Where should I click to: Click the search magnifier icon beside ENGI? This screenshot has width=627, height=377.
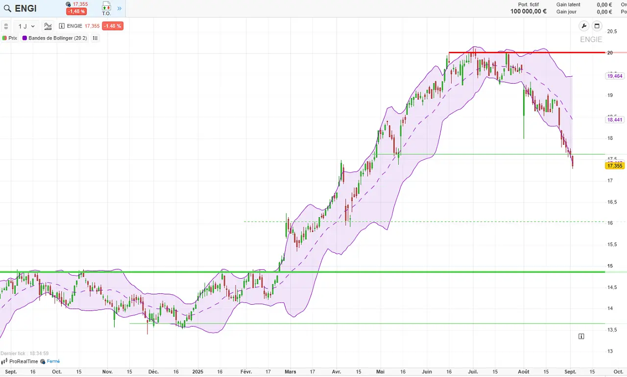coord(7,8)
